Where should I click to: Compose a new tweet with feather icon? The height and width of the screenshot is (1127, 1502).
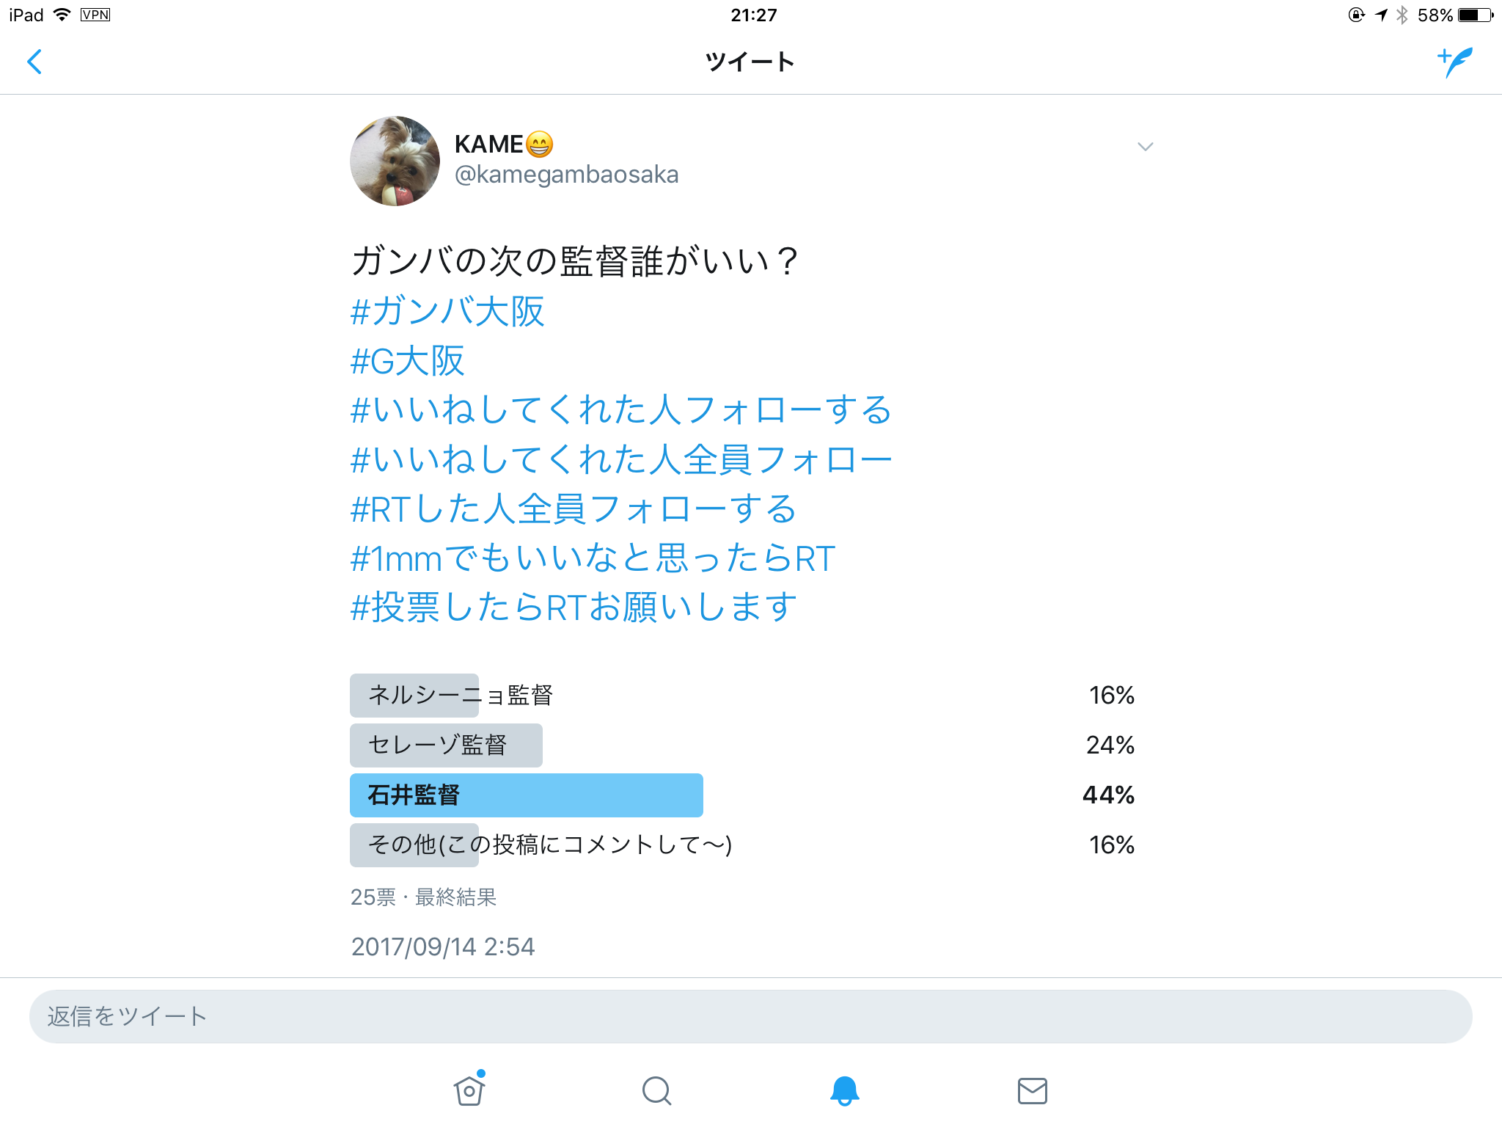point(1455,62)
